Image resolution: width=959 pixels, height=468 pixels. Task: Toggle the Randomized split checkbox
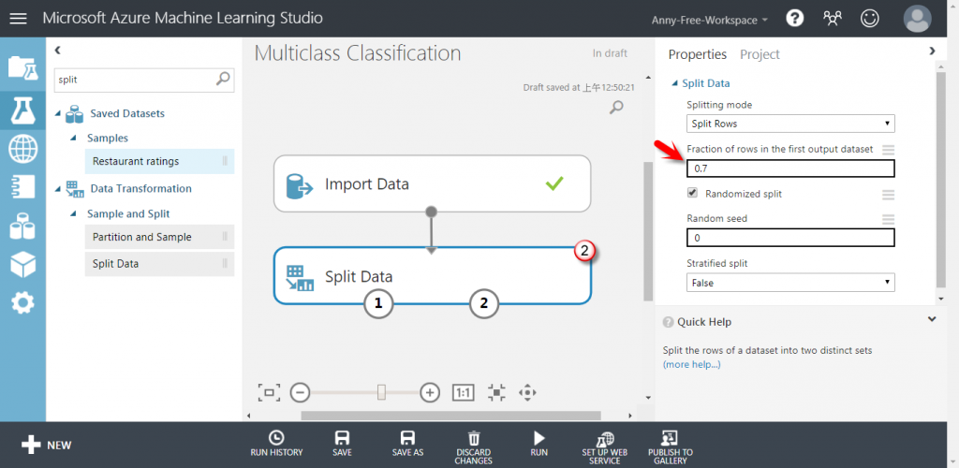point(692,193)
